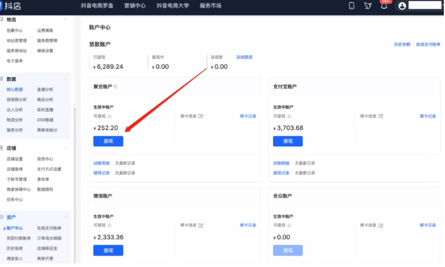The height and width of the screenshot is (267, 445).
Task: Edit 绑卡信息 in the 微信账户 card
Action: click(x=201, y=226)
